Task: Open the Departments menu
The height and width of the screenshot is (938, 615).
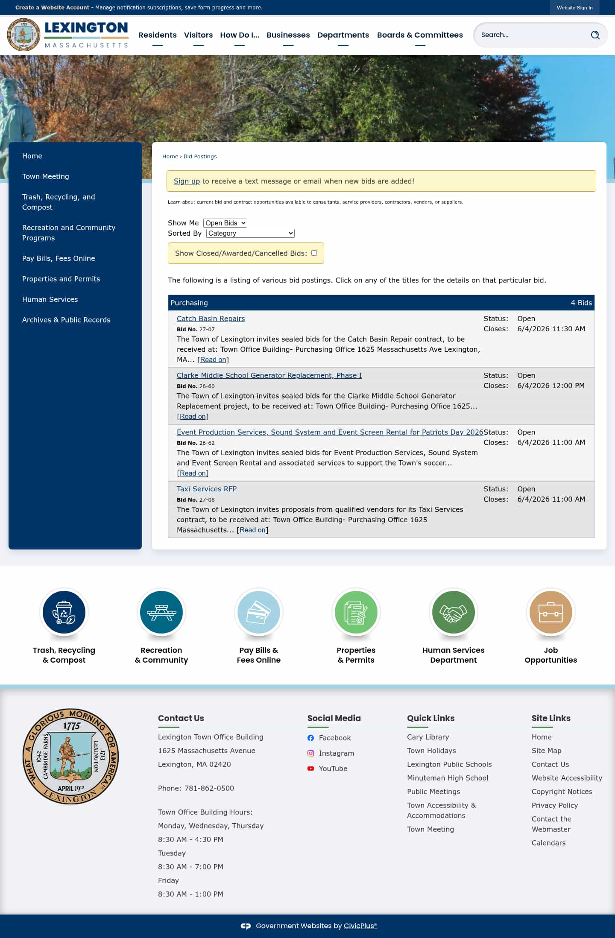Action: coord(343,35)
